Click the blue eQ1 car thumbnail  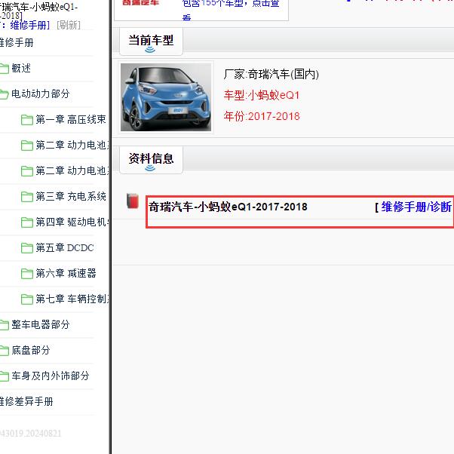pos(166,97)
